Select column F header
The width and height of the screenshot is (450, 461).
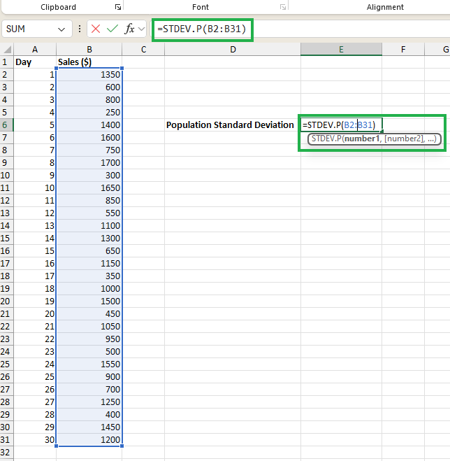coord(403,50)
